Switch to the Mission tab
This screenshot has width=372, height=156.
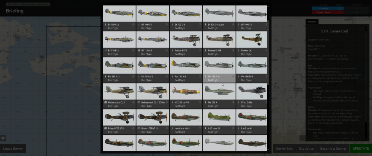[312, 22]
